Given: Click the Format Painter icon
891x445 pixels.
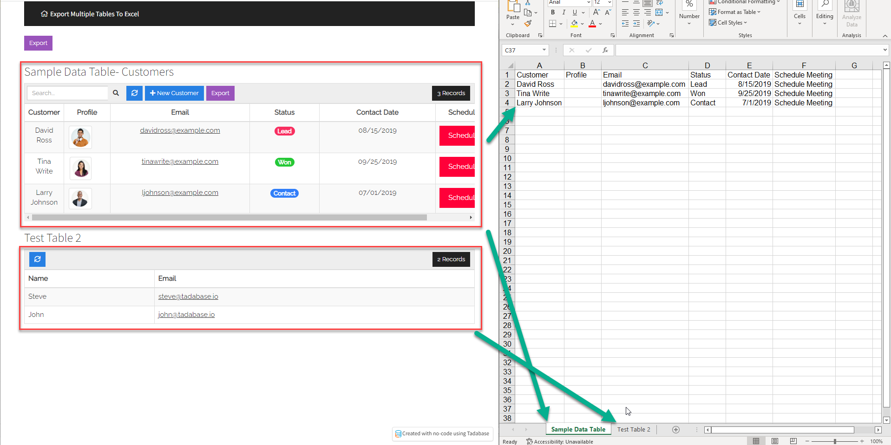Looking at the screenshot, I should coord(528,23).
